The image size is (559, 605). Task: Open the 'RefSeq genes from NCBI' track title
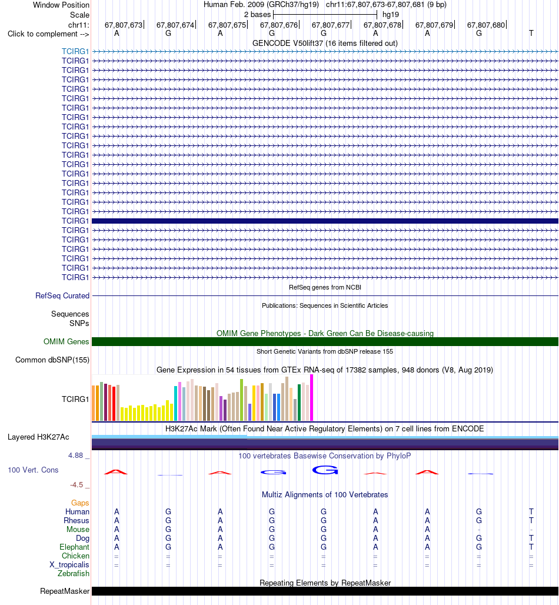pyautogui.click(x=325, y=287)
